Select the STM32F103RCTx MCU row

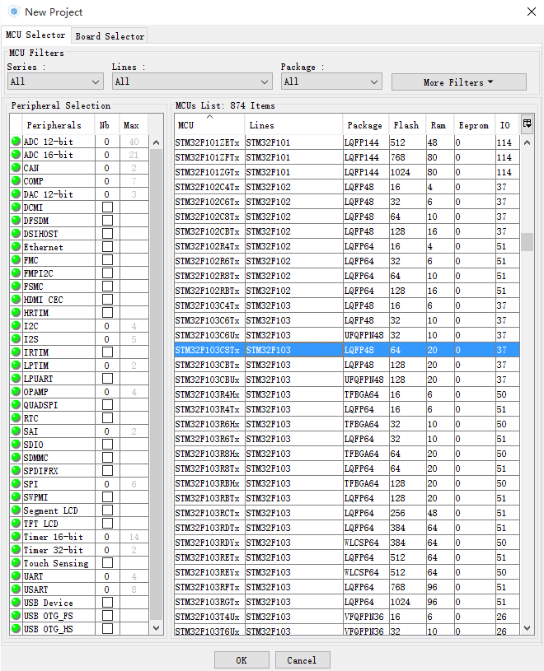(347, 513)
